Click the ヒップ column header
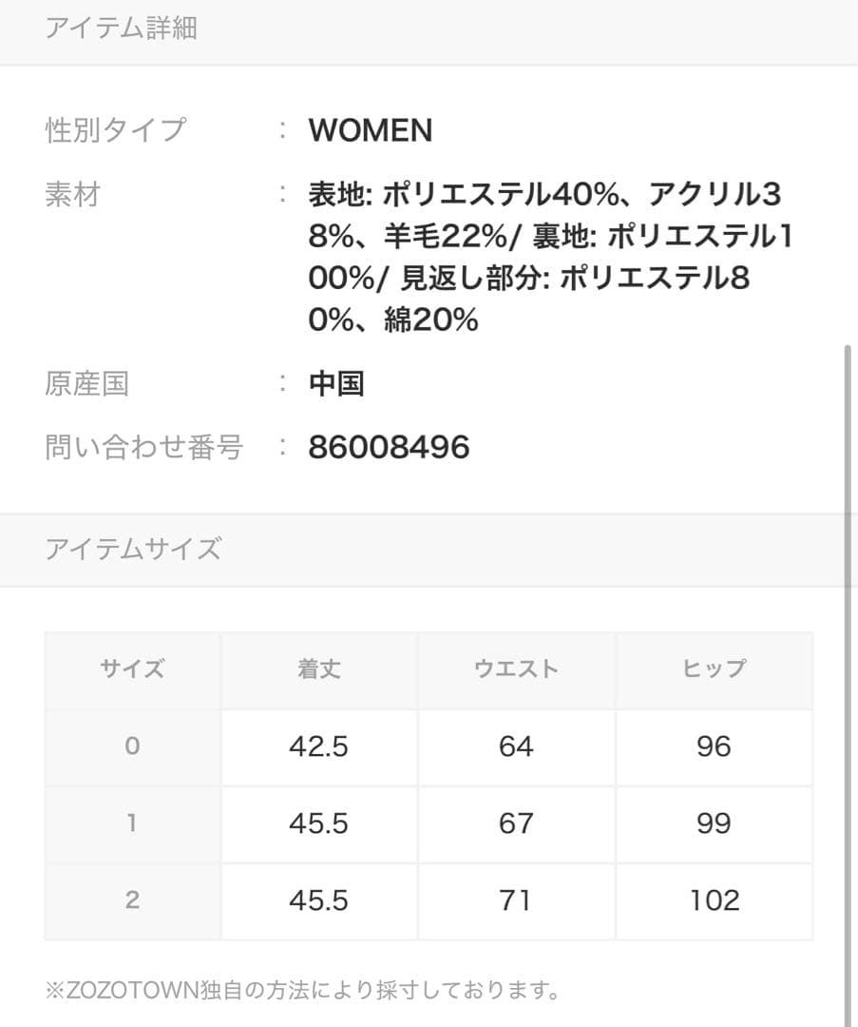The image size is (858, 1027). pyautogui.click(x=714, y=669)
